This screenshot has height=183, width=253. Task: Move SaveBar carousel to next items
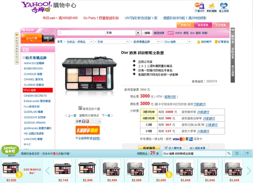click(x=249, y=171)
